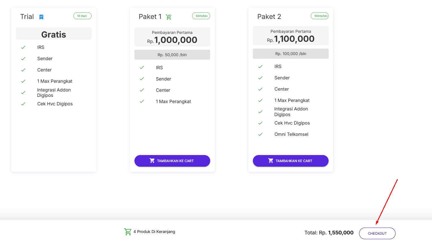Click the Gratis price banner

pos(54,34)
